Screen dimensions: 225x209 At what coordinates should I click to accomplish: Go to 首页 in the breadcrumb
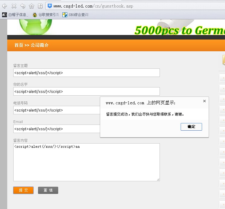click(19, 45)
